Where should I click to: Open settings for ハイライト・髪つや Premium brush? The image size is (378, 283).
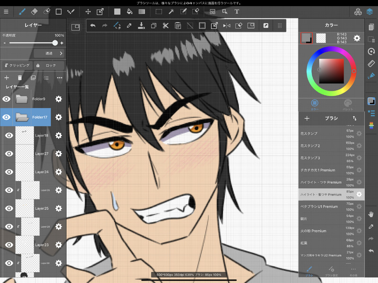point(359,195)
